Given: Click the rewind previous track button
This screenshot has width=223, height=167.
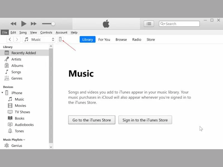Looking at the screenshot, I should point(13,24).
